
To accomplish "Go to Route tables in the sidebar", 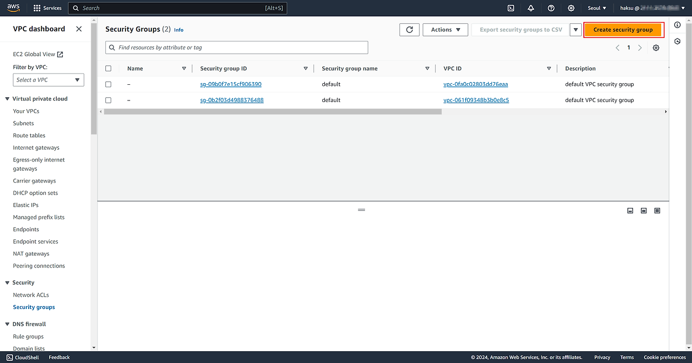I will point(29,136).
